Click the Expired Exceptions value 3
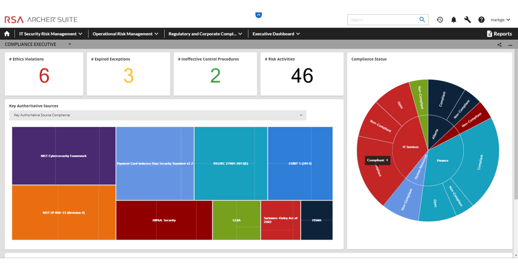The image size is (518, 270). pyautogui.click(x=128, y=76)
